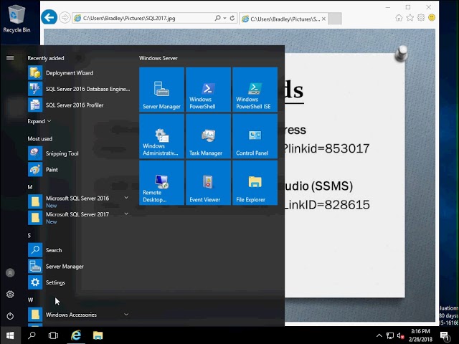Open Settings gear in Start left rail

pyautogui.click(x=10, y=295)
